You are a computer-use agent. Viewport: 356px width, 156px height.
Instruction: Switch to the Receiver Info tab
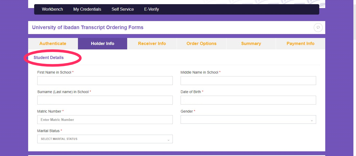(x=152, y=43)
